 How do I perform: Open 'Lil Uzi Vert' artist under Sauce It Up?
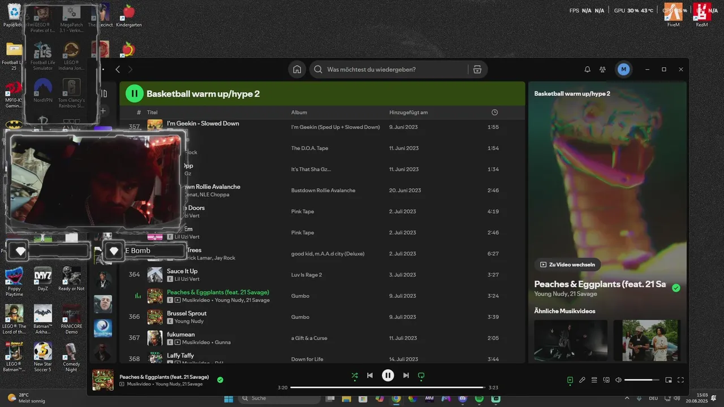coord(187,279)
